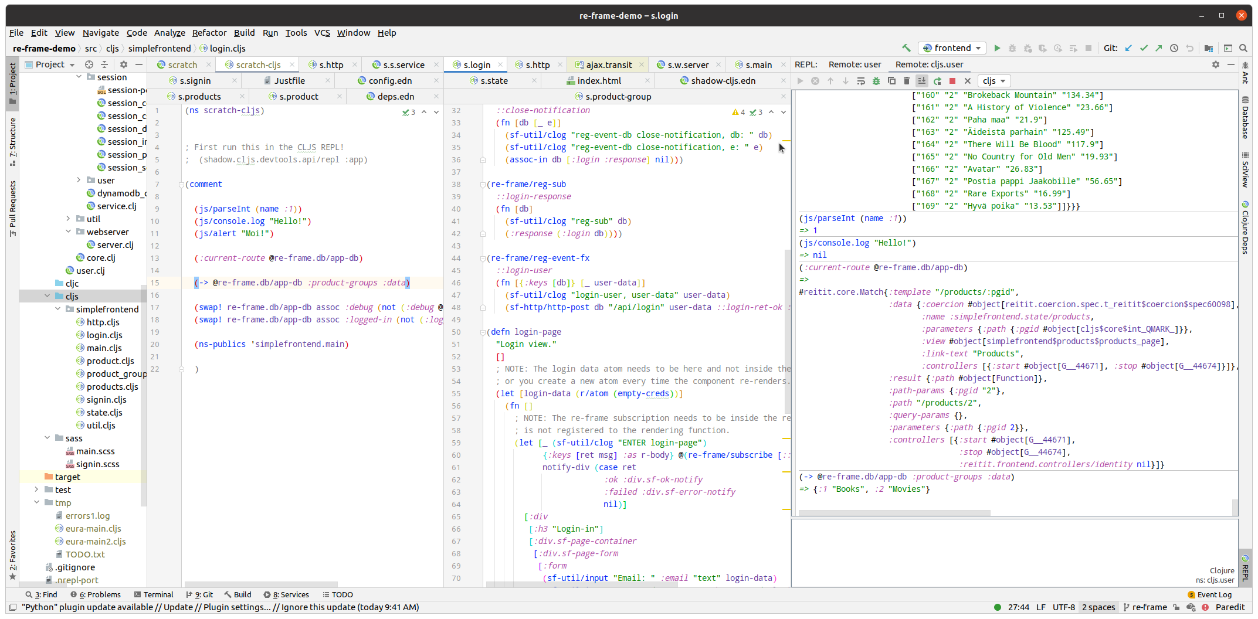Switch to the s.state editor tab

(494, 80)
